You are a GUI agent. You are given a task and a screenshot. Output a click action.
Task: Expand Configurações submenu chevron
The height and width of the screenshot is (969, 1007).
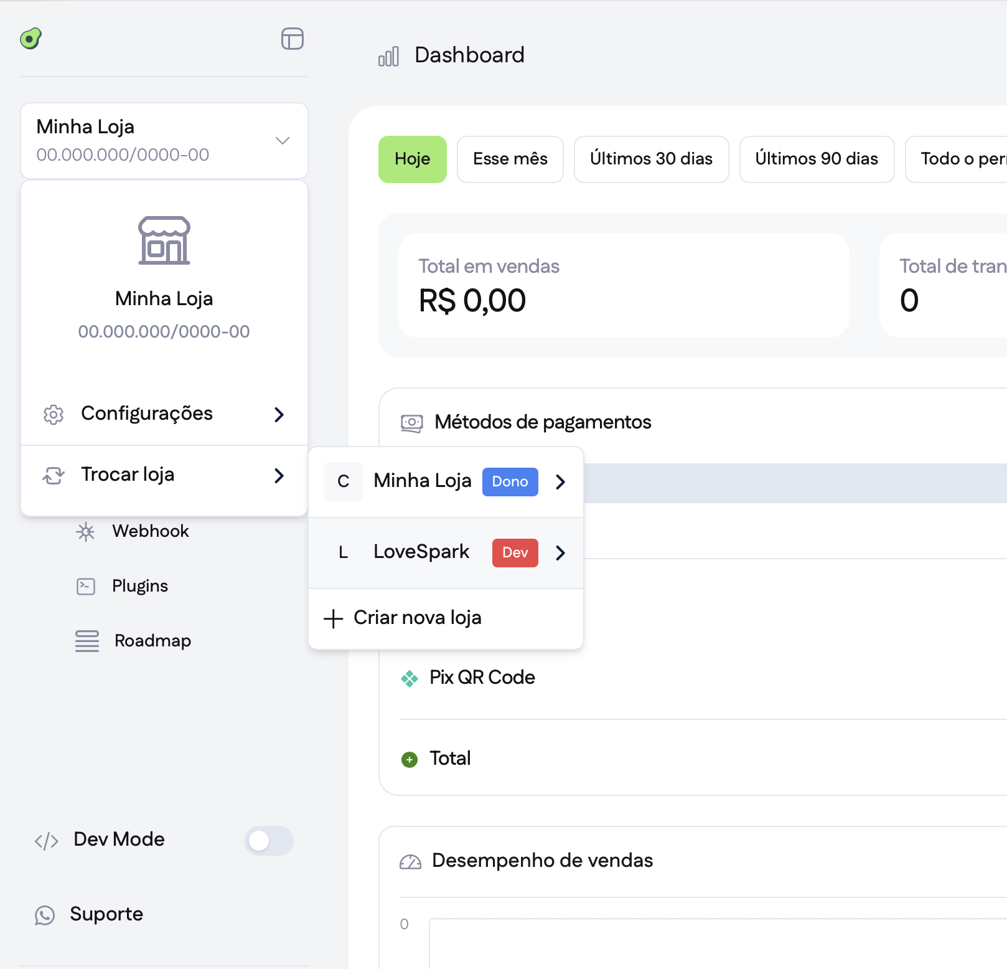point(279,414)
